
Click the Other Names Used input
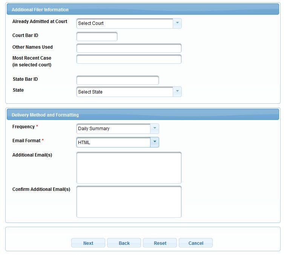coord(129,48)
